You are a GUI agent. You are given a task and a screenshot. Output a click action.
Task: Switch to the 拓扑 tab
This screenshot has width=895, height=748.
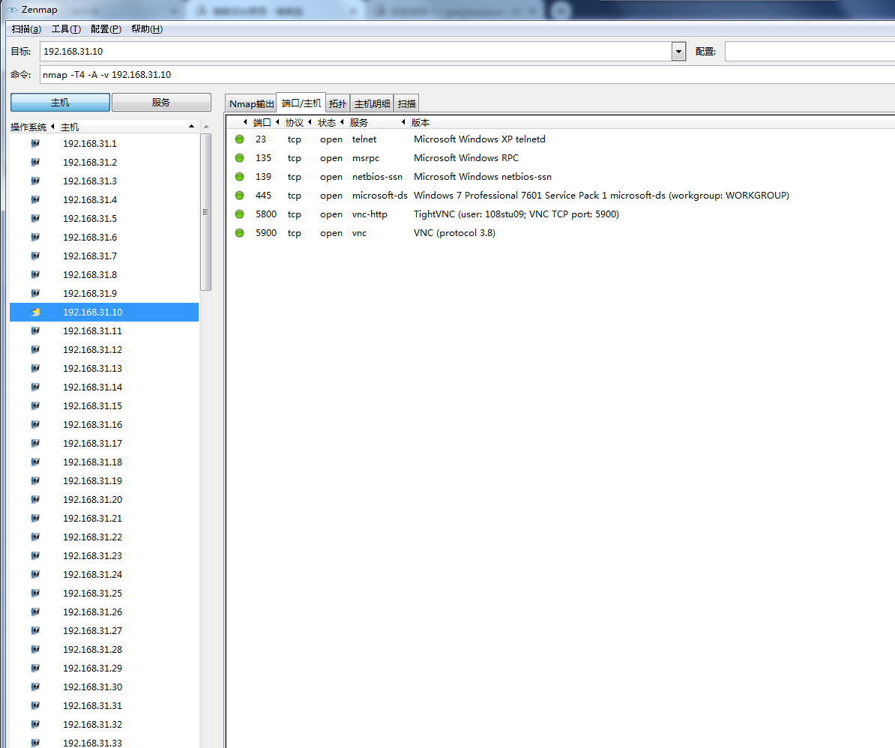[337, 103]
